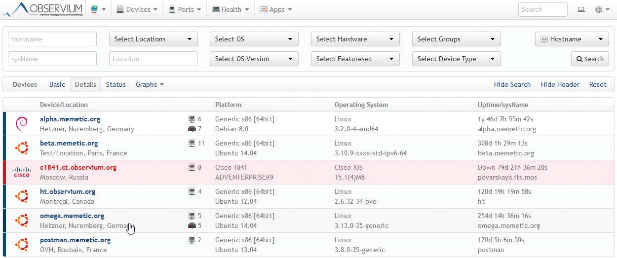617x258 pixels.
Task: Switch to the Status tab
Action: (x=116, y=84)
